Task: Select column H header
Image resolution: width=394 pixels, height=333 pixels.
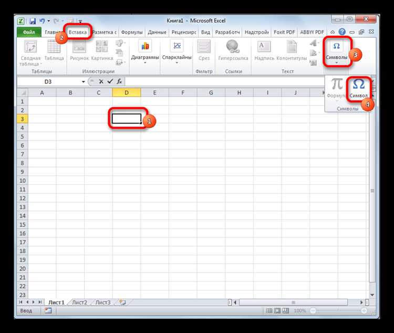Action: click(239, 93)
